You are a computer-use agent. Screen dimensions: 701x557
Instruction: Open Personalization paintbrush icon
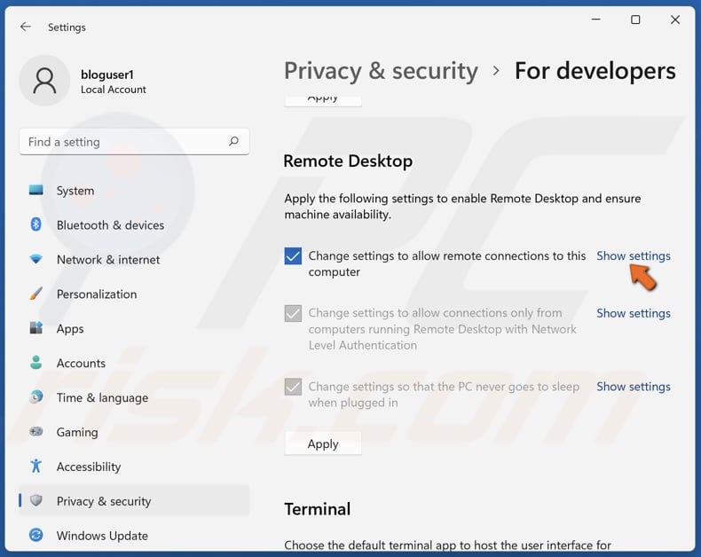point(36,294)
